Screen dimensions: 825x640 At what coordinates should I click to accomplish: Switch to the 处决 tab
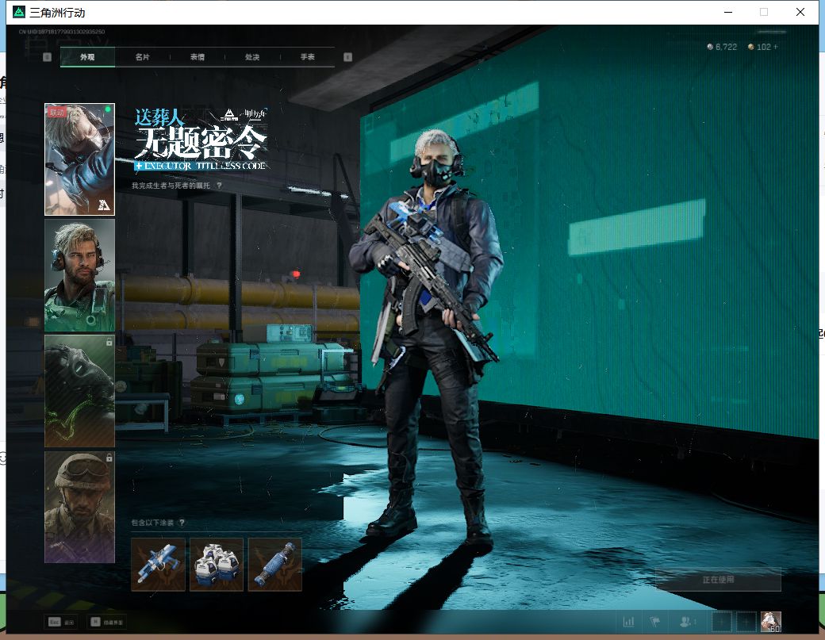coord(252,57)
